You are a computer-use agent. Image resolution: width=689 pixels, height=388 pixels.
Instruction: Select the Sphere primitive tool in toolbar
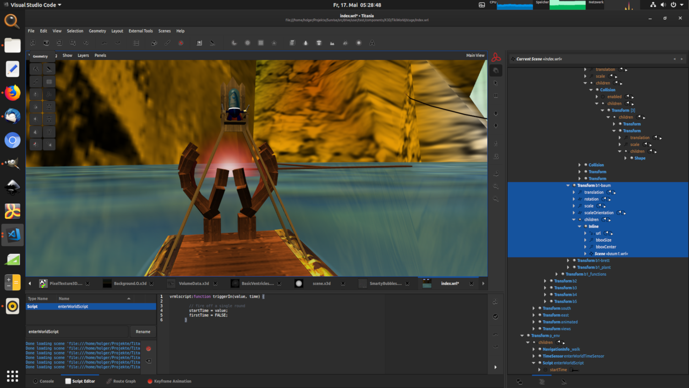click(x=359, y=43)
